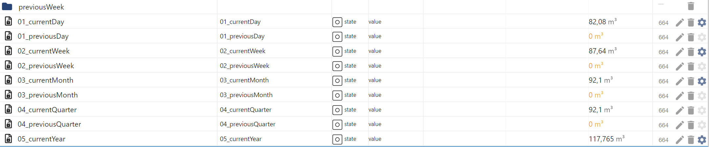Click the 664 permission number for 01_previousDay
709x147 pixels.
coord(663,37)
